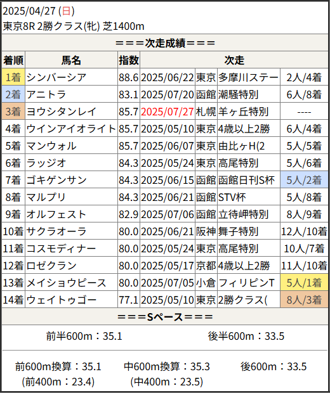Select the 馬名 column header

(71, 60)
